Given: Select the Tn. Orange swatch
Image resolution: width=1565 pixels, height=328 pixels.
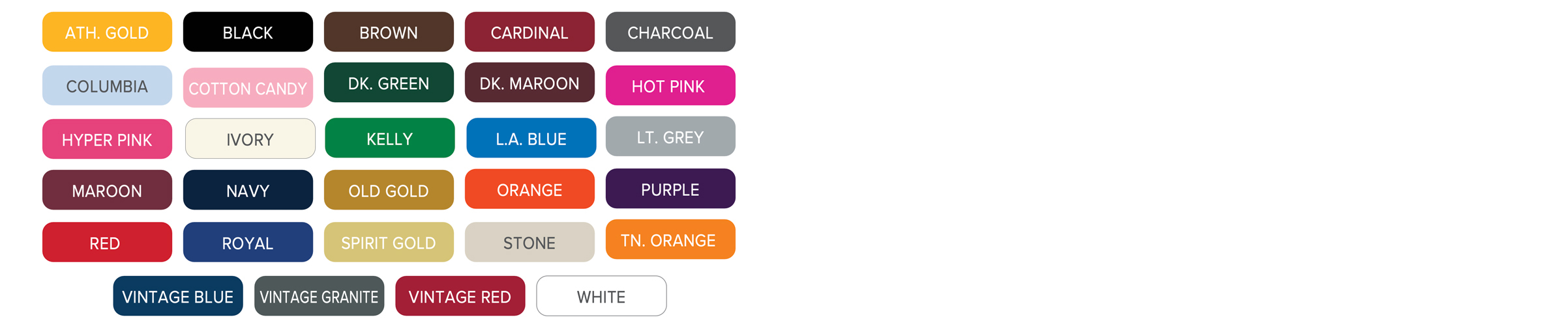Looking at the screenshot, I should [x=670, y=239].
